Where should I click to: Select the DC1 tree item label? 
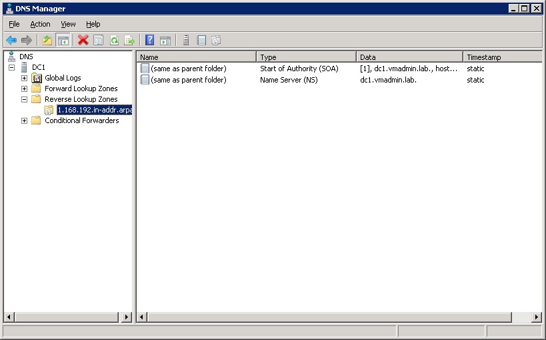click(39, 67)
